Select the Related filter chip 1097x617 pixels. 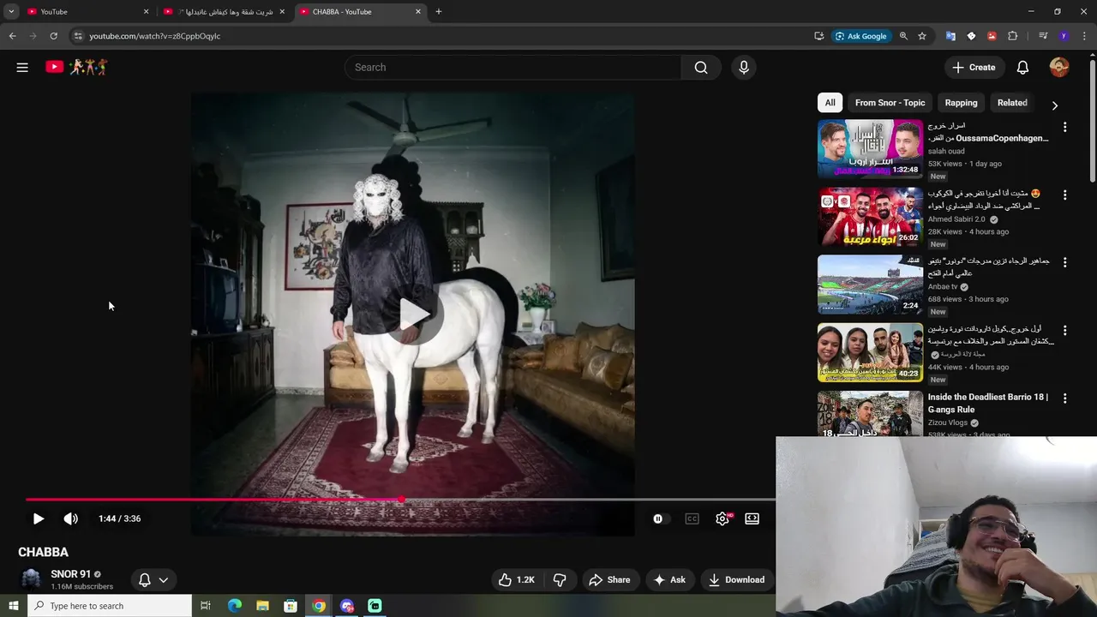point(1012,103)
